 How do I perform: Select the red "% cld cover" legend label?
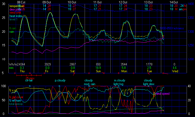click(x=16, y=97)
